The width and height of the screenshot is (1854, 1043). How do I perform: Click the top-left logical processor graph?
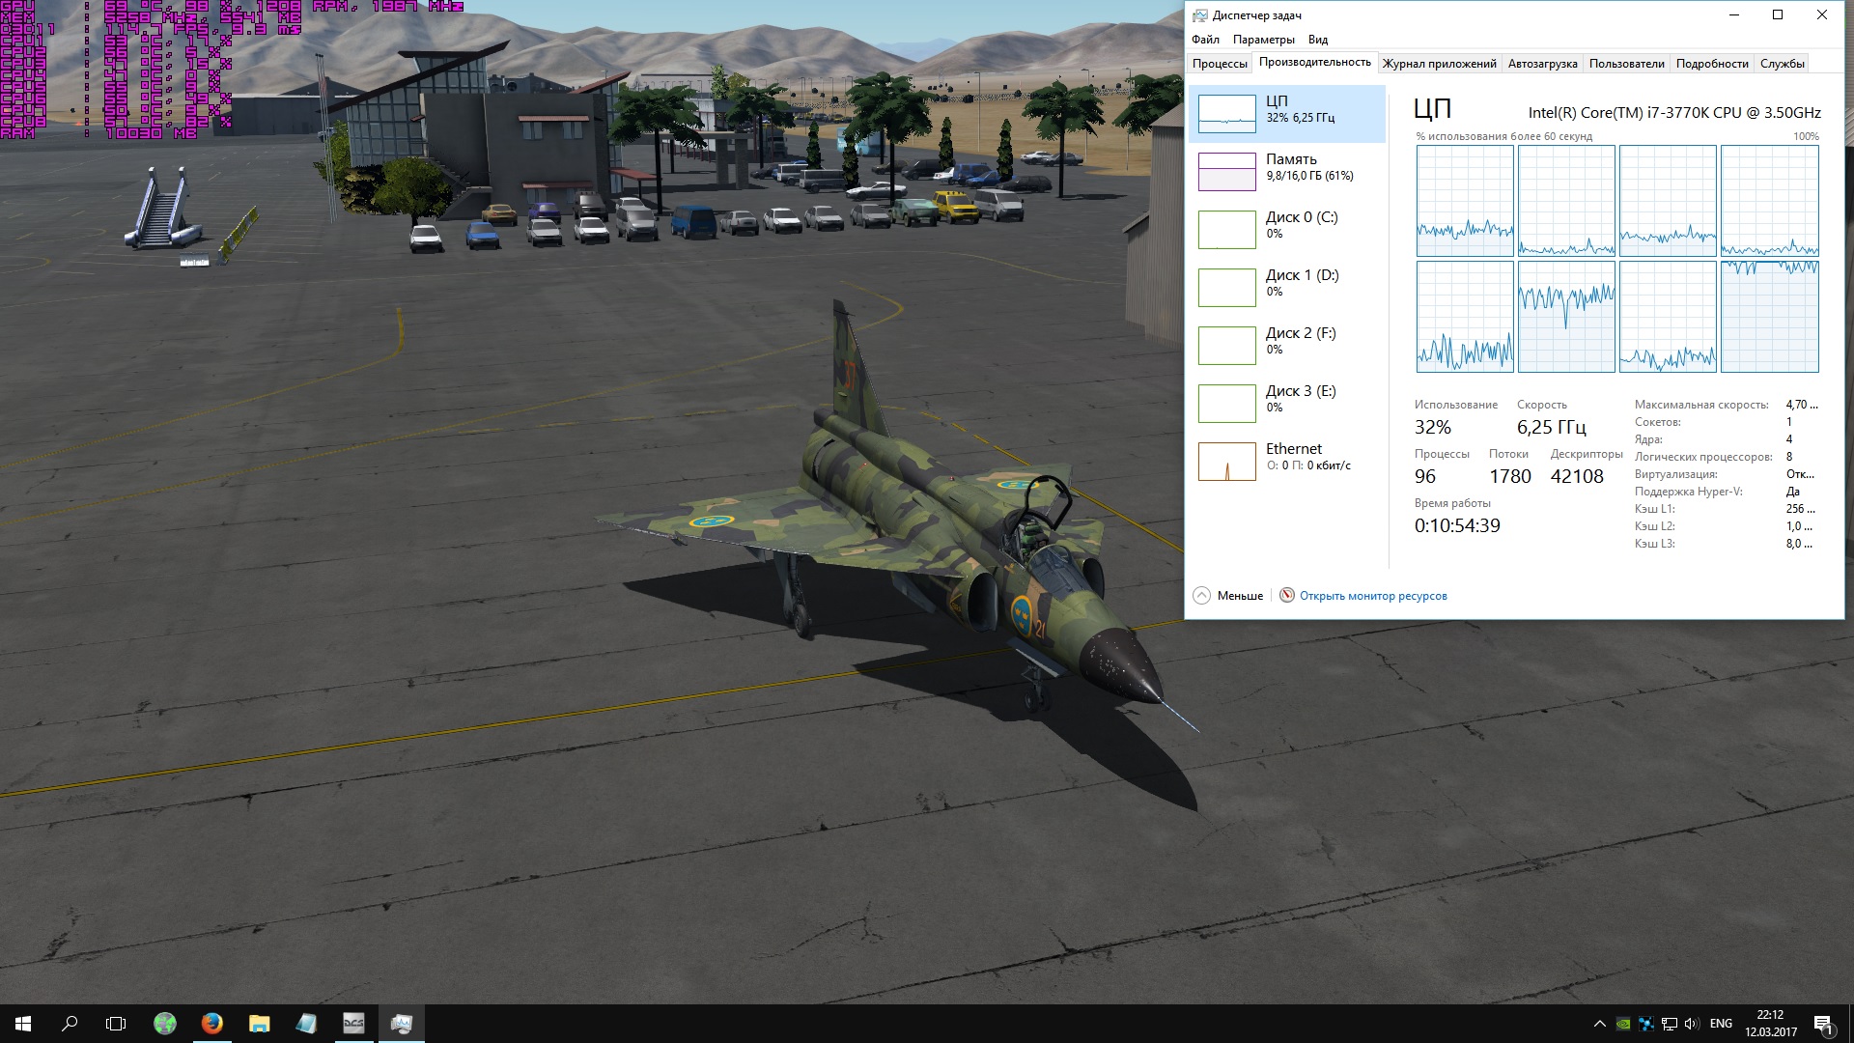click(1465, 201)
